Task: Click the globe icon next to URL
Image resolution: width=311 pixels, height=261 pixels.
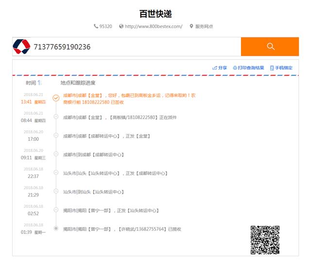Action: tap(121, 26)
